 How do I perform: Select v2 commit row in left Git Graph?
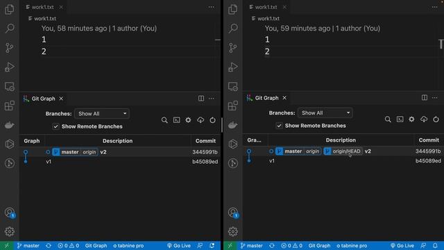pos(120,152)
